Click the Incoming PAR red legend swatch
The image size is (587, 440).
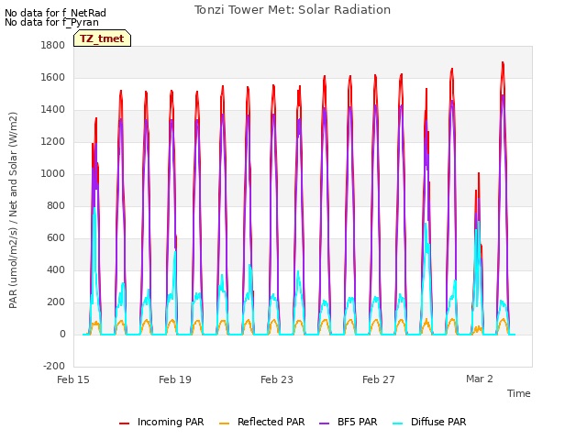pos(125,423)
